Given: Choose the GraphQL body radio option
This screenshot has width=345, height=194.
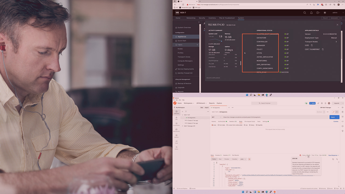Looking at the screenshot, I should click(257, 125).
